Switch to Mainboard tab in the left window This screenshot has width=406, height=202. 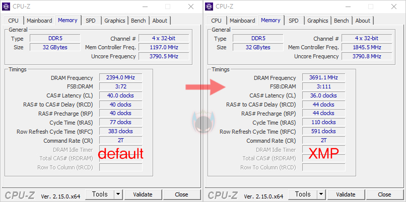pos(39,21)
